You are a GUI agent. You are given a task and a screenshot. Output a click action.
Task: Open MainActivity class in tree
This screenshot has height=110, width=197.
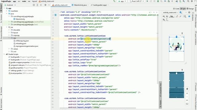coord(20,19)
